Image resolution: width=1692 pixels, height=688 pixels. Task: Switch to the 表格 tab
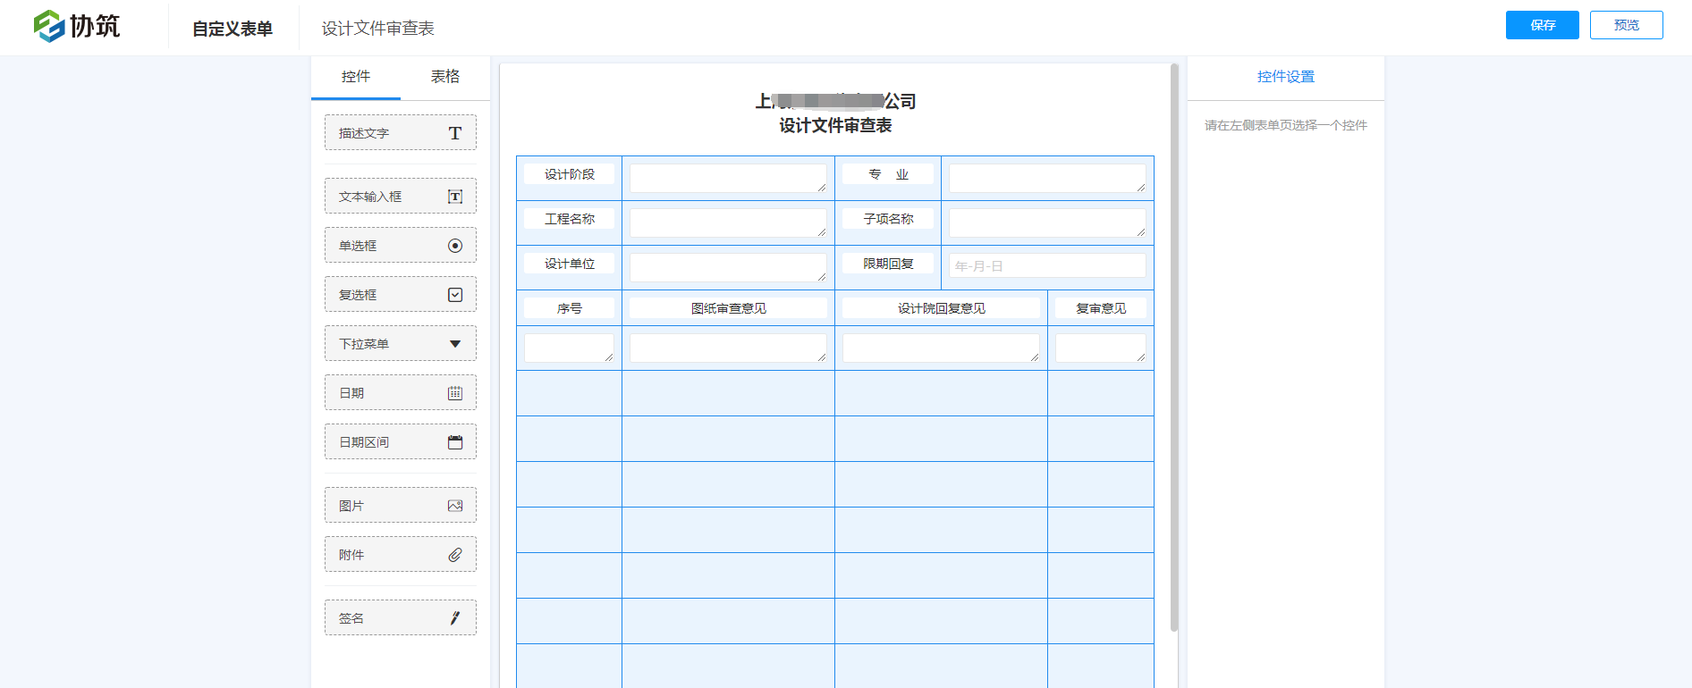click(x=444, y=77)
